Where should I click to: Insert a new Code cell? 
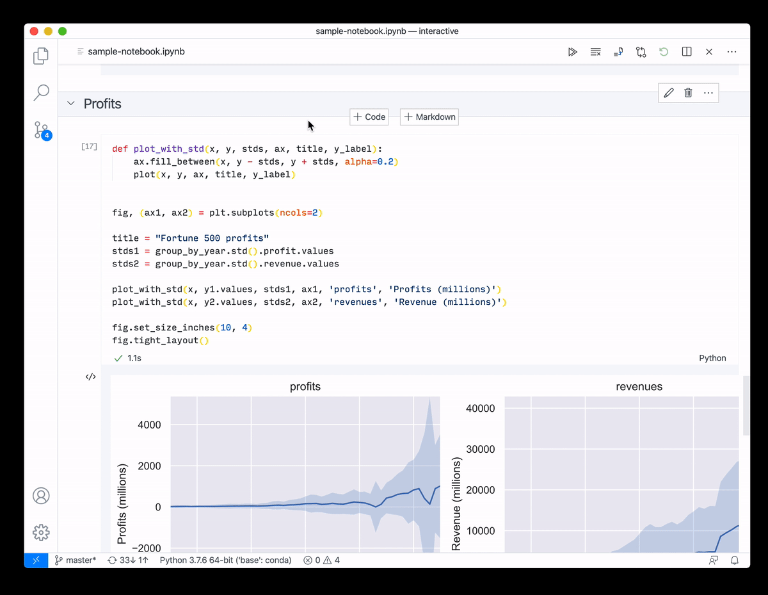(x=369, y=117)
